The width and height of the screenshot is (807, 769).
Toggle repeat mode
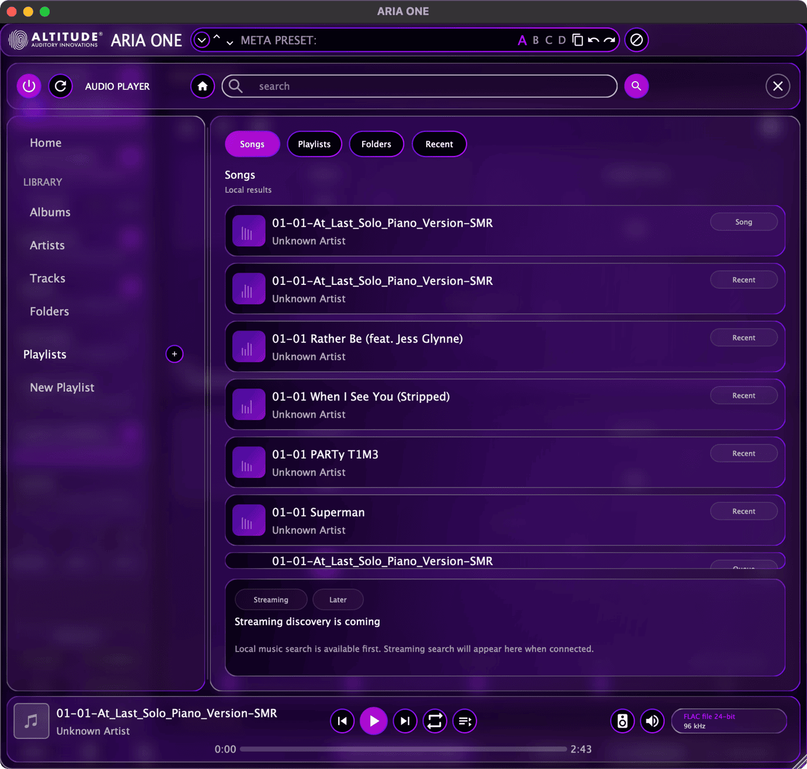point(434,721)
